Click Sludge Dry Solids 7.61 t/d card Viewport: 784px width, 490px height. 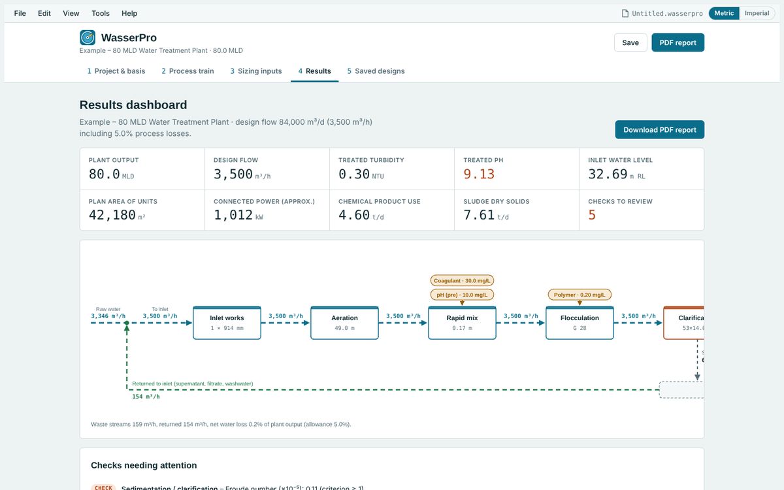point(517,210)
